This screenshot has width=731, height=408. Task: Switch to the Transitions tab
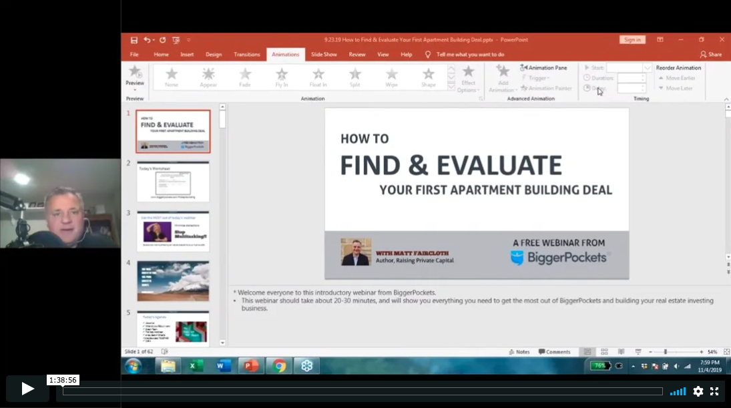246,55
